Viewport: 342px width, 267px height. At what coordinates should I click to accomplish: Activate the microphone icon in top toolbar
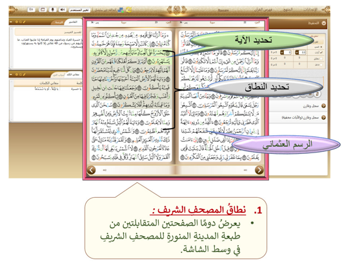click(52, 10)
